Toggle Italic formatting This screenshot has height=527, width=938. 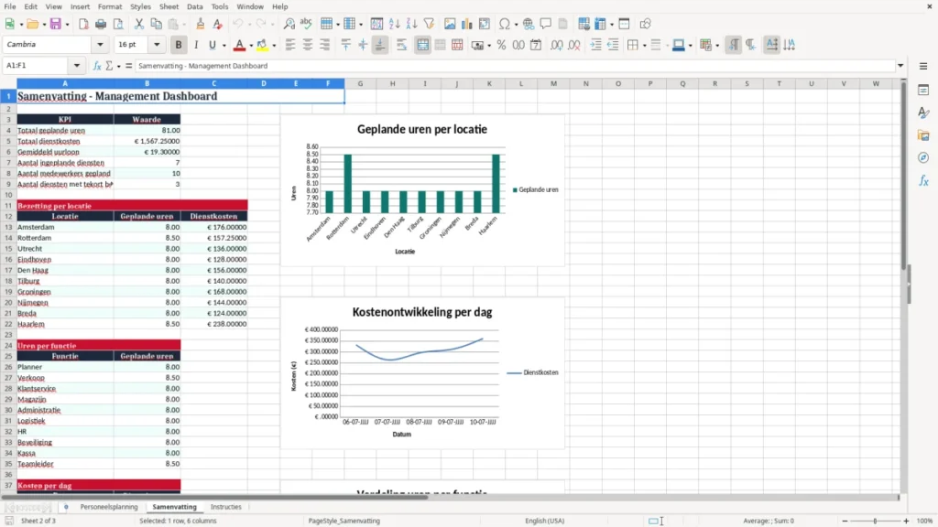[x=196, y=45]
